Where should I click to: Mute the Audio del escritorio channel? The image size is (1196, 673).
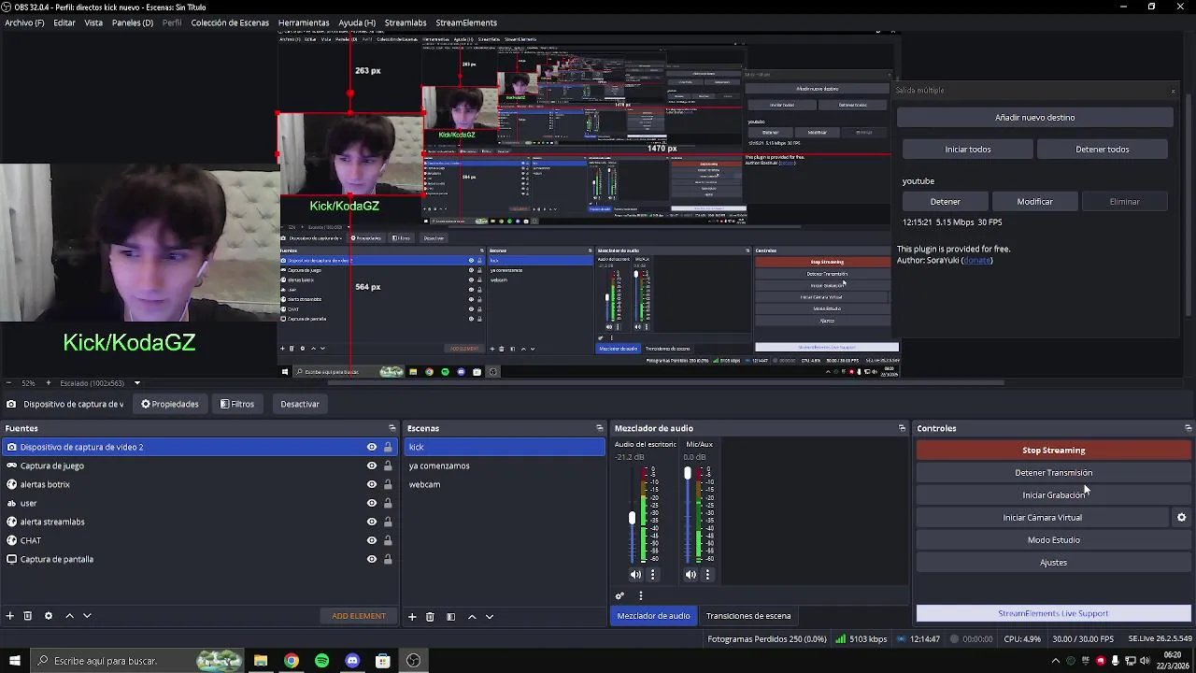pos(635,575)
